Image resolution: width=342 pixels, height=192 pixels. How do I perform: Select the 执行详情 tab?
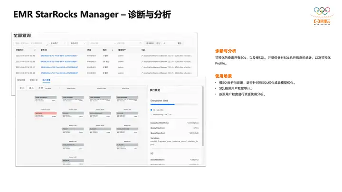point(47,80)
